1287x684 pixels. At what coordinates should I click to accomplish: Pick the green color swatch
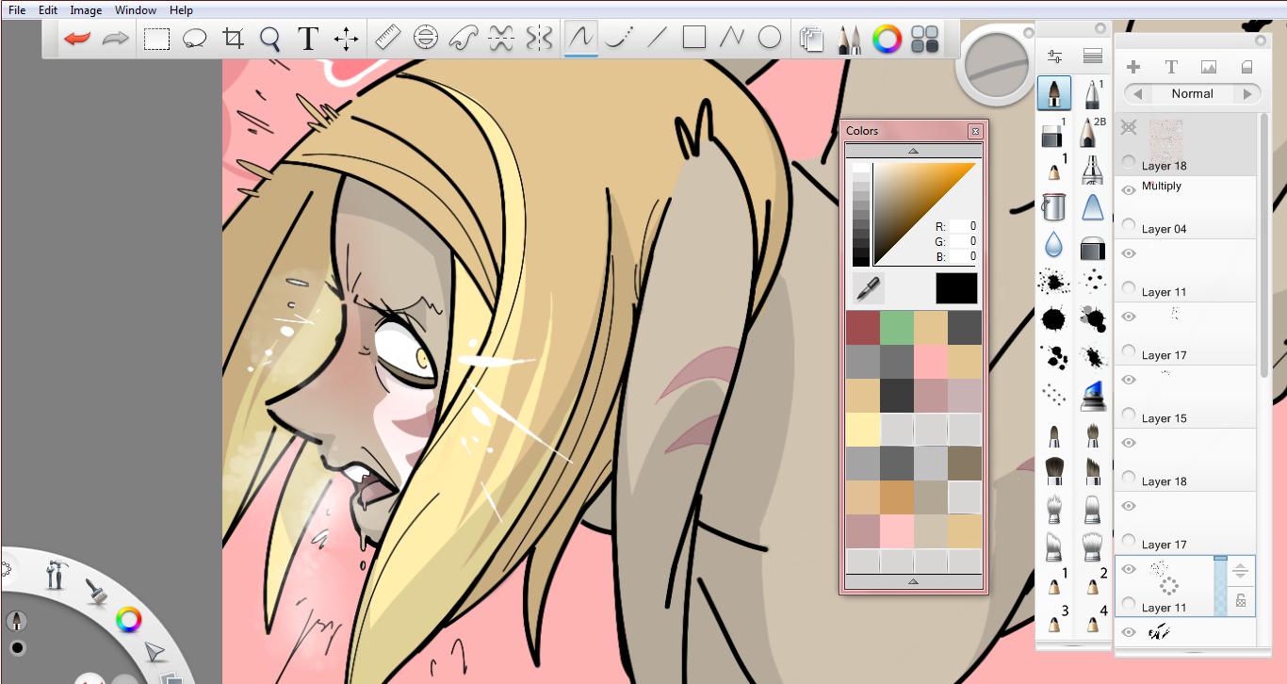(x=896, y=328)
